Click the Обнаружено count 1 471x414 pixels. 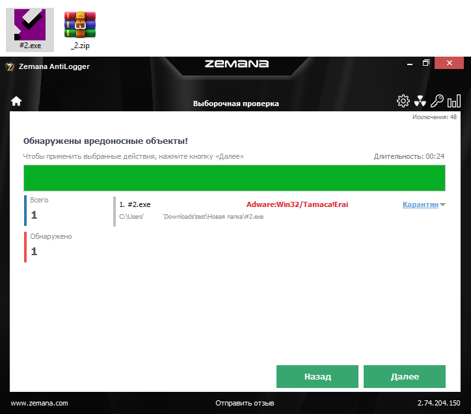pos(34,251)
